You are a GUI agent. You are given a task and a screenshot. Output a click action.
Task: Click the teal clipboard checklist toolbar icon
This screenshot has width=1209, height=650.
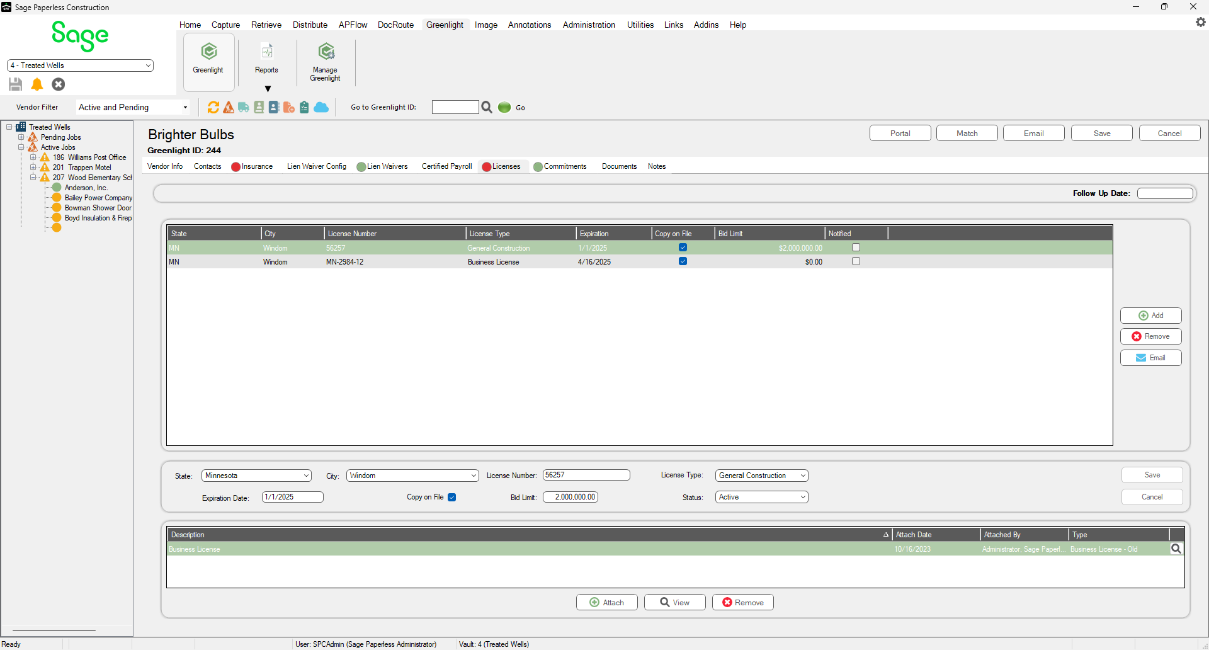click(304, 107)
